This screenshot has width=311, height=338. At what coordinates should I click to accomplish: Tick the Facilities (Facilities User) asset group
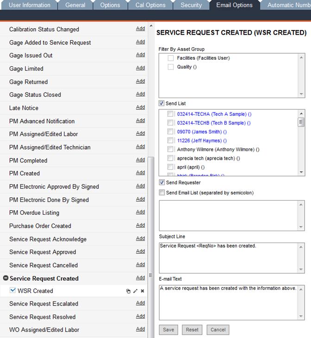pyautogui.click(x=171, y=58)
